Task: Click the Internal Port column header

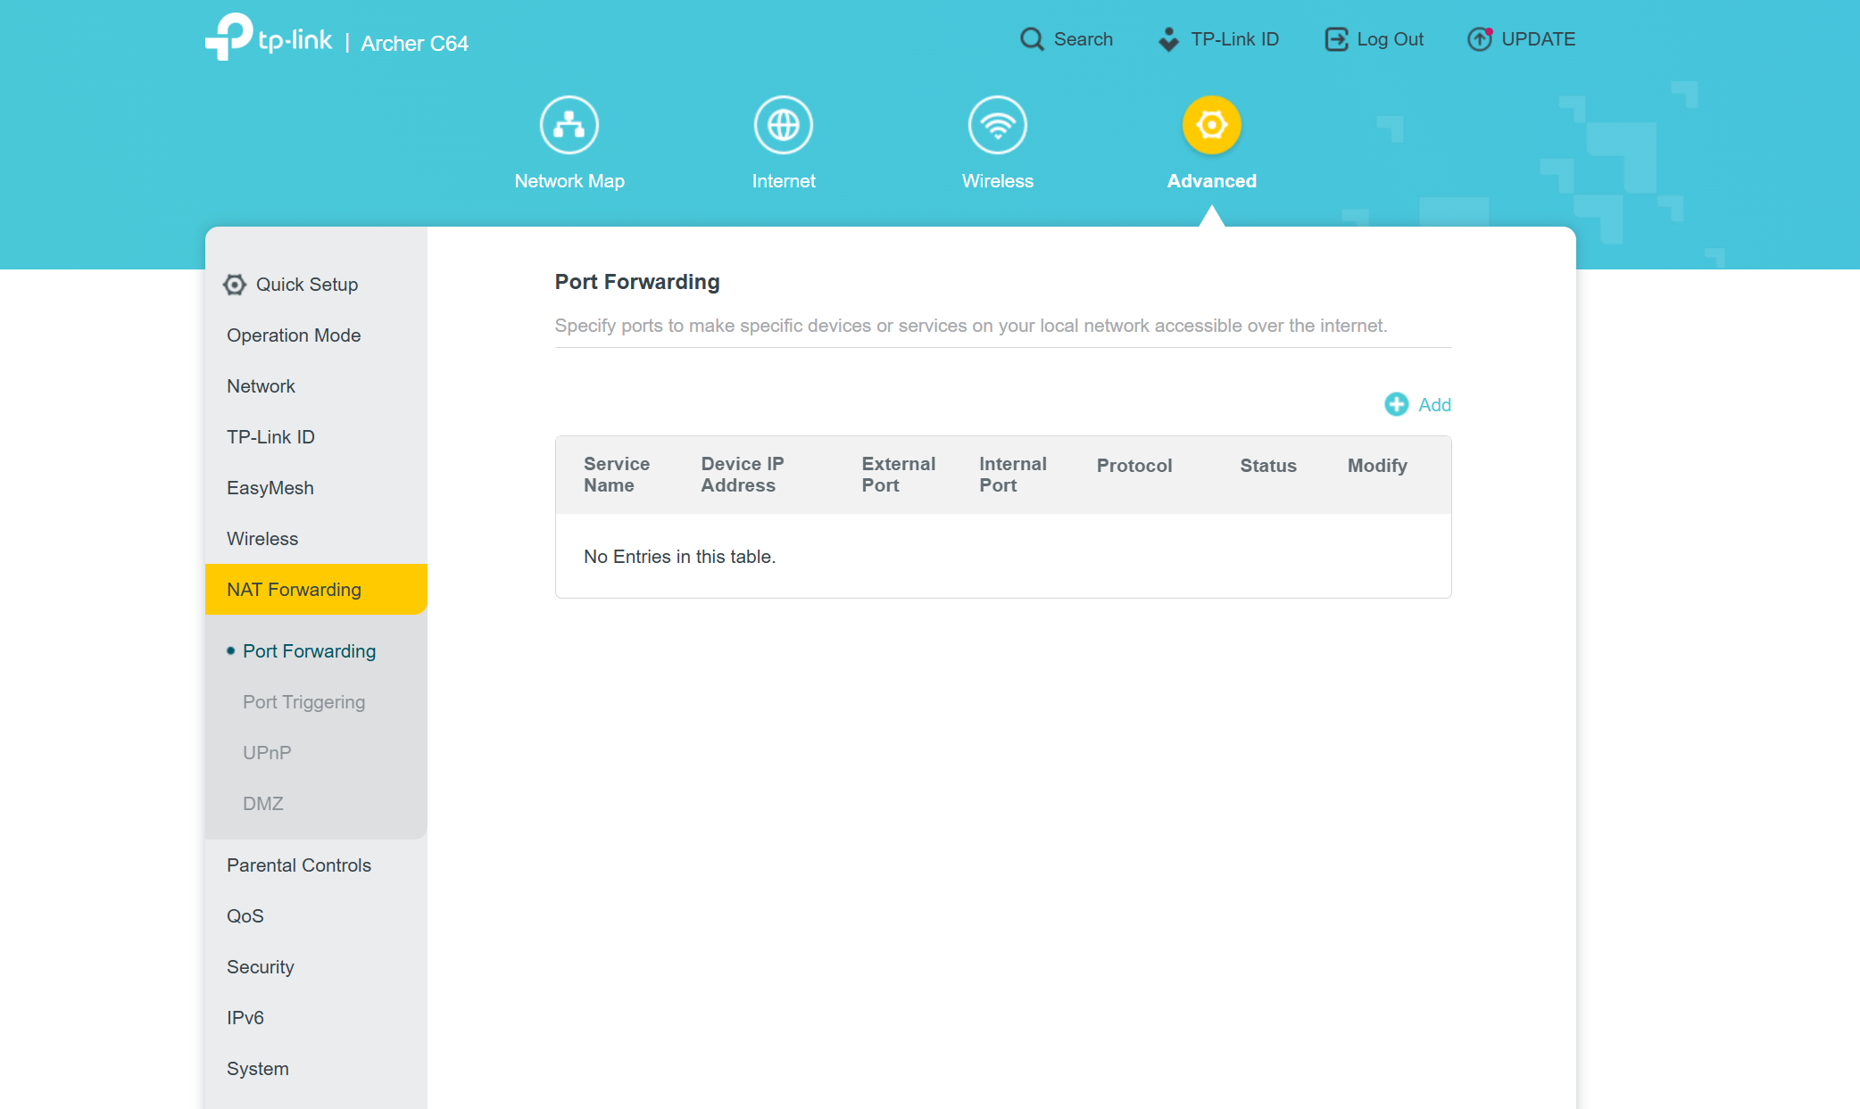Action: [x=1013, y=475]
